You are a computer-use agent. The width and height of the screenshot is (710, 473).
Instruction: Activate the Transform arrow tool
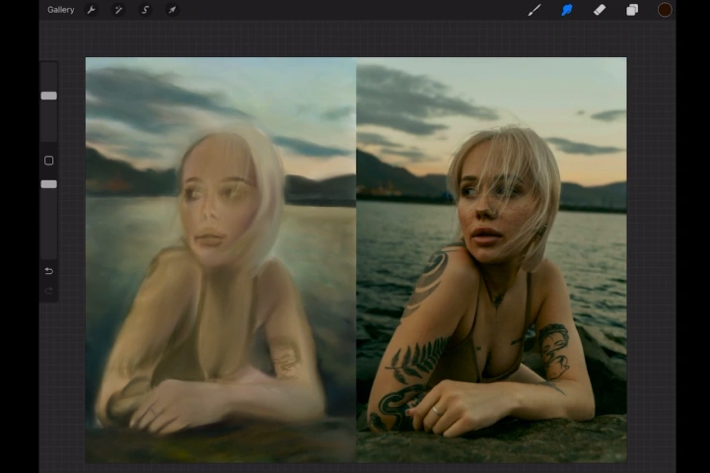pyautogui.click(x=172, y=10)
